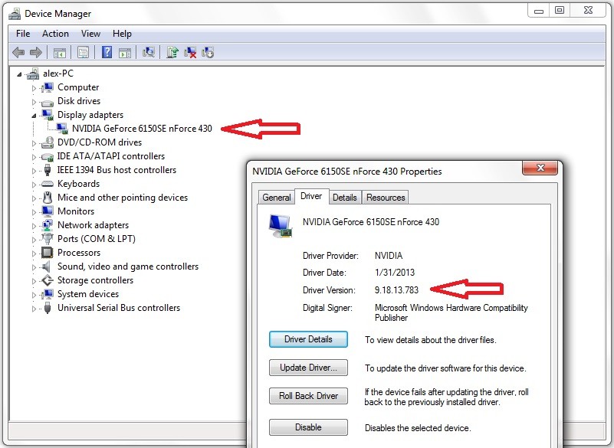Viewport: 614px width, 448px height.
Task: Expand Mice and other pointing devices
Action: pyautogui.click(x=34, y=198)
